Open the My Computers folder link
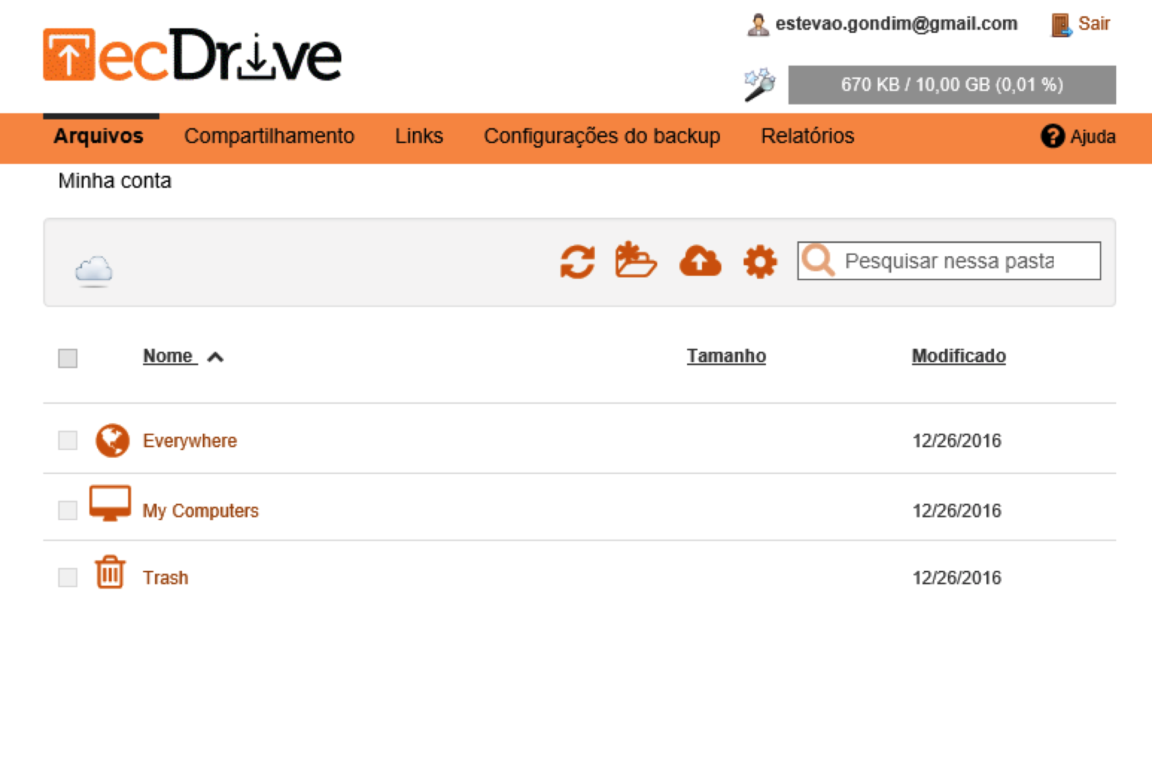Image resolution: width=1152 pixels, height=775 pixels. point(200,511)
